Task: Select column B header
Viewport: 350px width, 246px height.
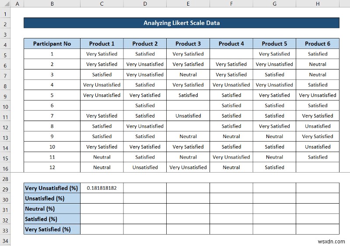Action: [52, 3]
